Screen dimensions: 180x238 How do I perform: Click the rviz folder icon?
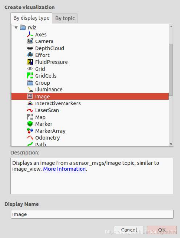(x=23, y=27)
